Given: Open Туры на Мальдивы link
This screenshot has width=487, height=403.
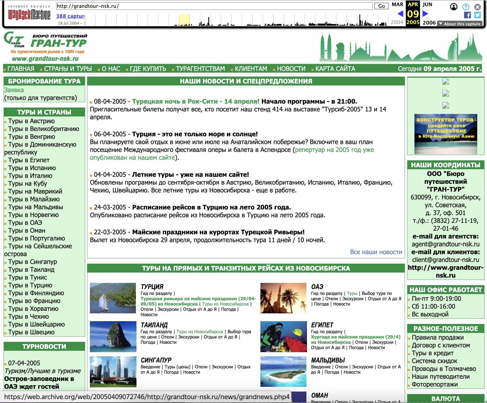Looking at the screenshot, I should click(x=35, y=207).
